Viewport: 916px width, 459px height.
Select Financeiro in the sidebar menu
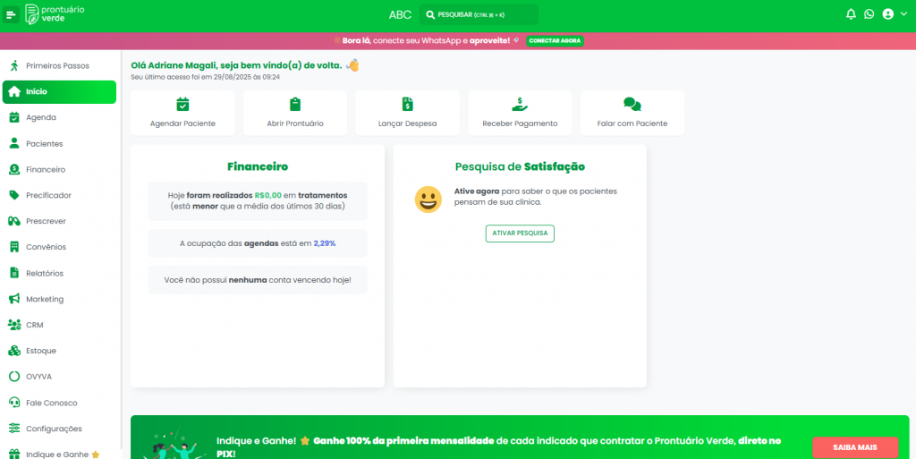click(x=45, y=169)
